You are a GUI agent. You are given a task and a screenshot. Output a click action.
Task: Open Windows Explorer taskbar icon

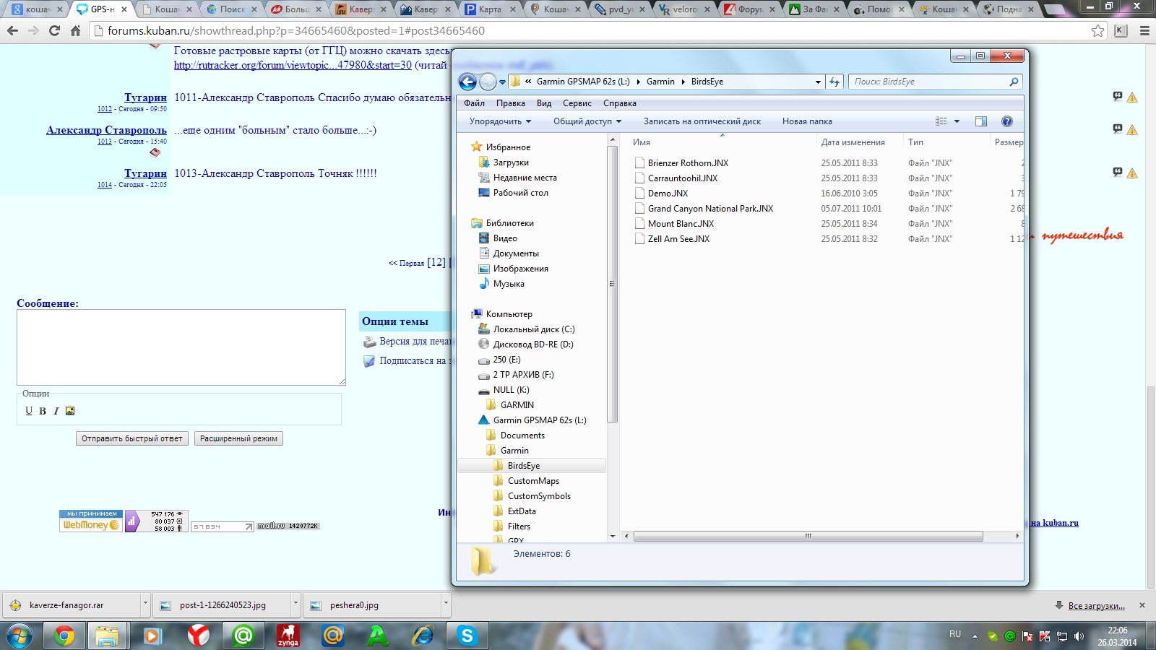(x=107, y=636)
